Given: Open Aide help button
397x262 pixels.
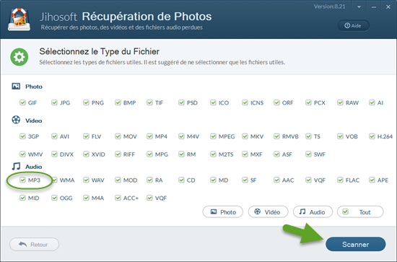Looking at the screenshot, I should pos(353,25).
